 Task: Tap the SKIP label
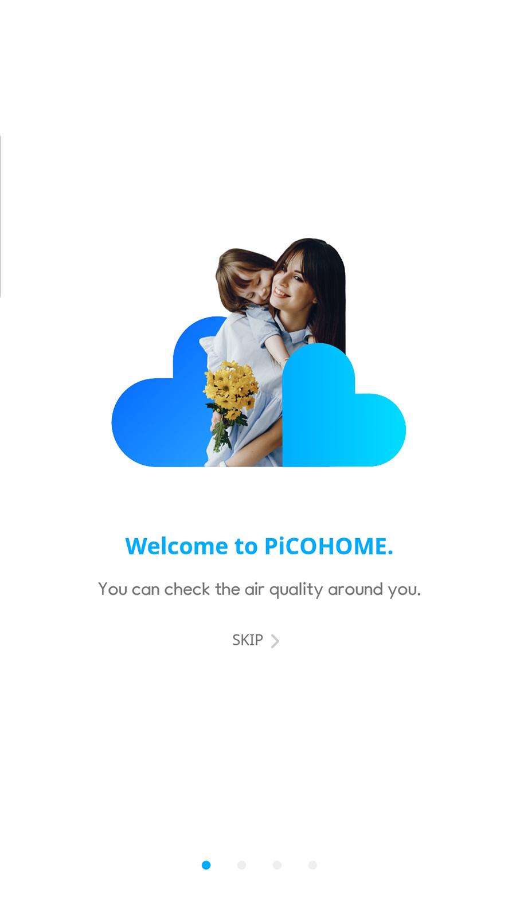[x=248, y=640]
